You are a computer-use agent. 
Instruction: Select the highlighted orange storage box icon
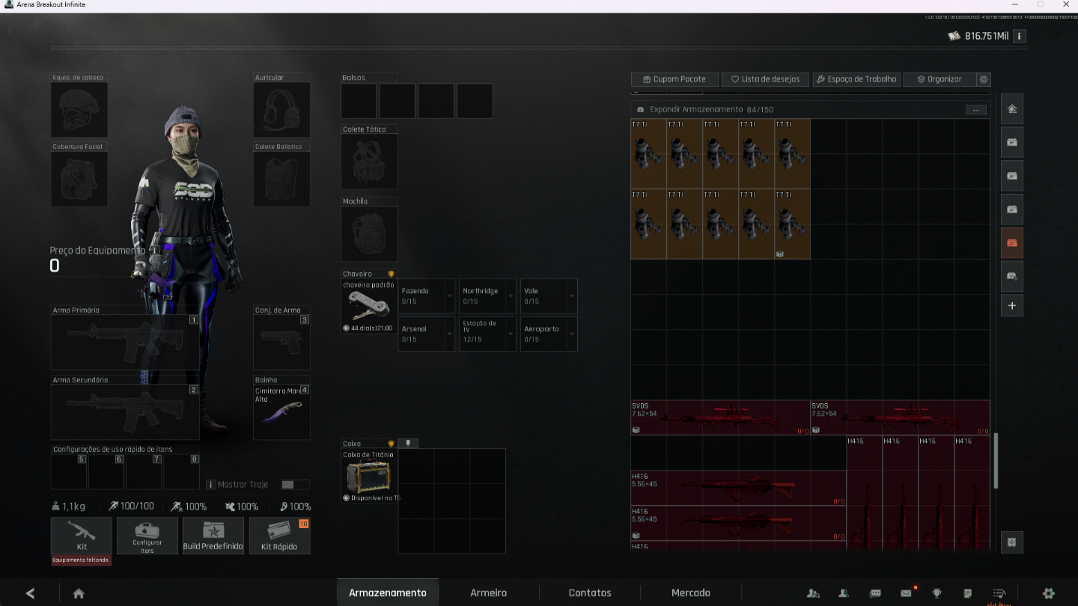click(1012, 242)
